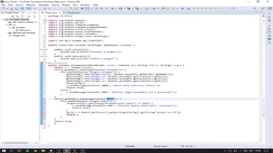The width and height of the screenshot is (273, 153).
Task: Toggle Mark Occurrences in the toolbar
Action: pyautogui.click(x=87, y=8)
